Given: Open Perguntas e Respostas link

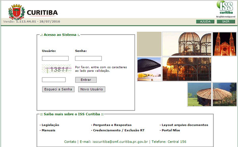Looking at the screenshot, I should pyautogui.click(x=112, y=125).
